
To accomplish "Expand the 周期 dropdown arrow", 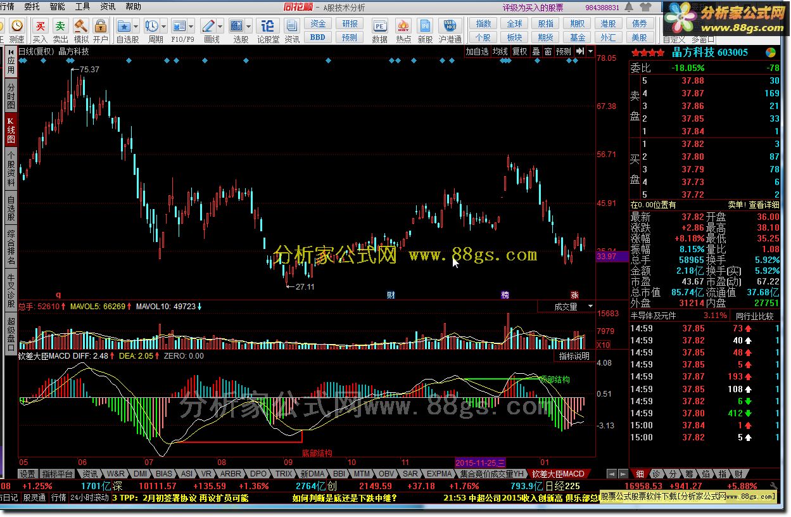I will pos(163,26).
